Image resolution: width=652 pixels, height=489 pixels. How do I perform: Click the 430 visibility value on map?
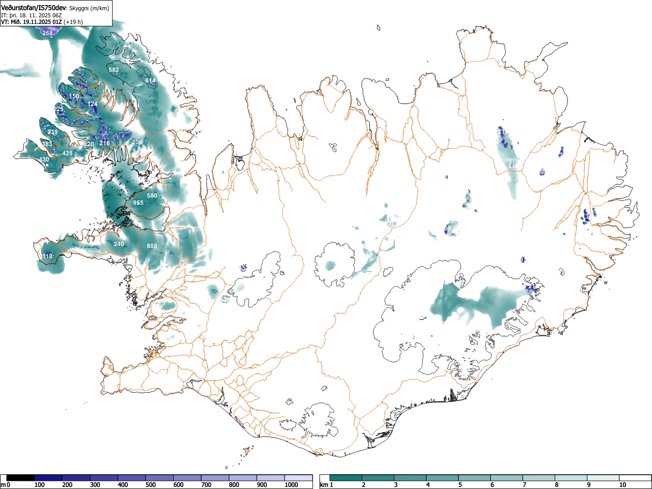[x=44, y=159]
